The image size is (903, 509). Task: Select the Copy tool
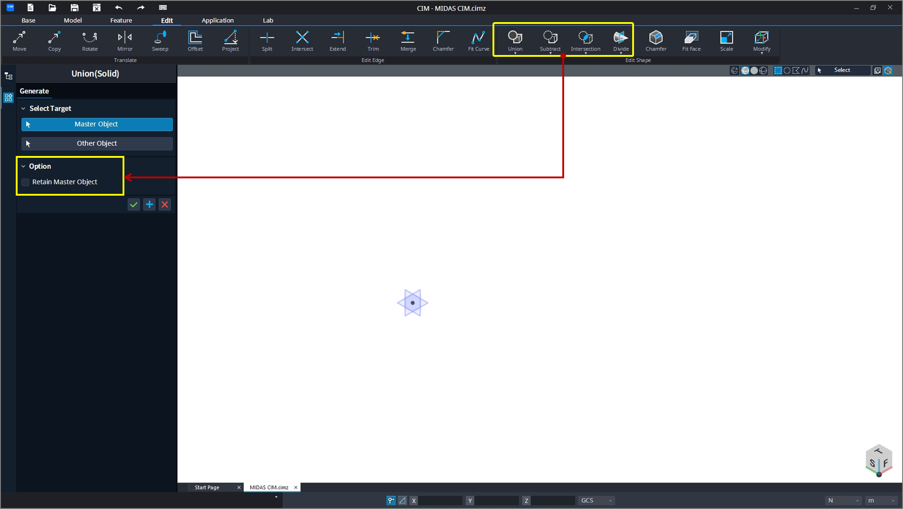point(55,41)
